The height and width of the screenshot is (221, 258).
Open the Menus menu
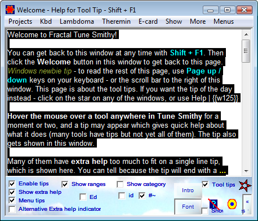click(224, 21)
